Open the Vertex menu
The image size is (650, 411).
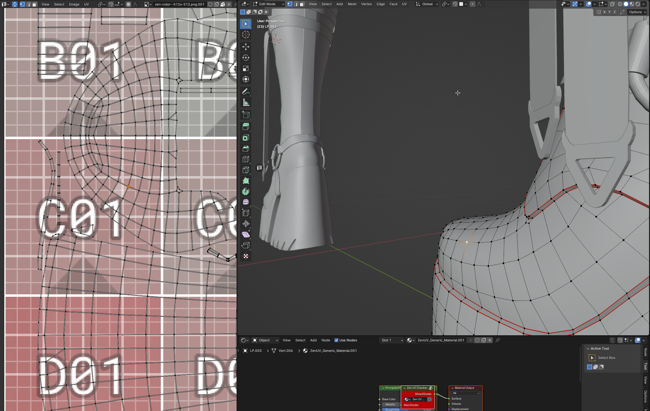(x=366, y=4)
